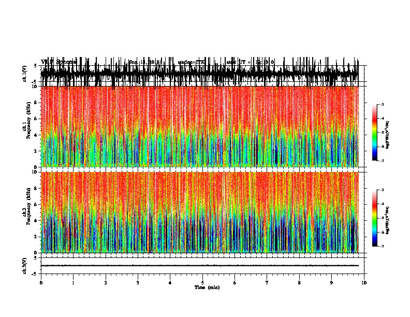
Task: Click the '2' kHz tick on ch.2 spectrogram
Action: coord(36,237)
